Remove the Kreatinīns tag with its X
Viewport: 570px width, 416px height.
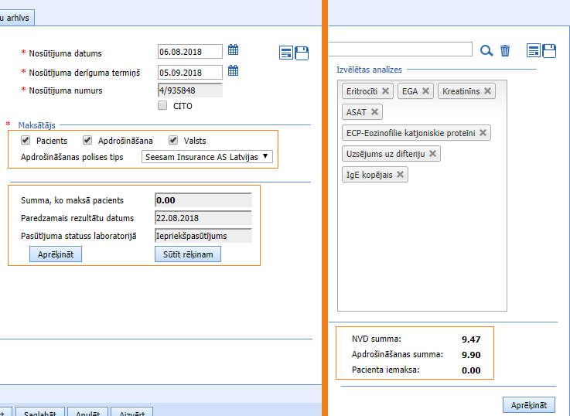[x=487, y=90]
